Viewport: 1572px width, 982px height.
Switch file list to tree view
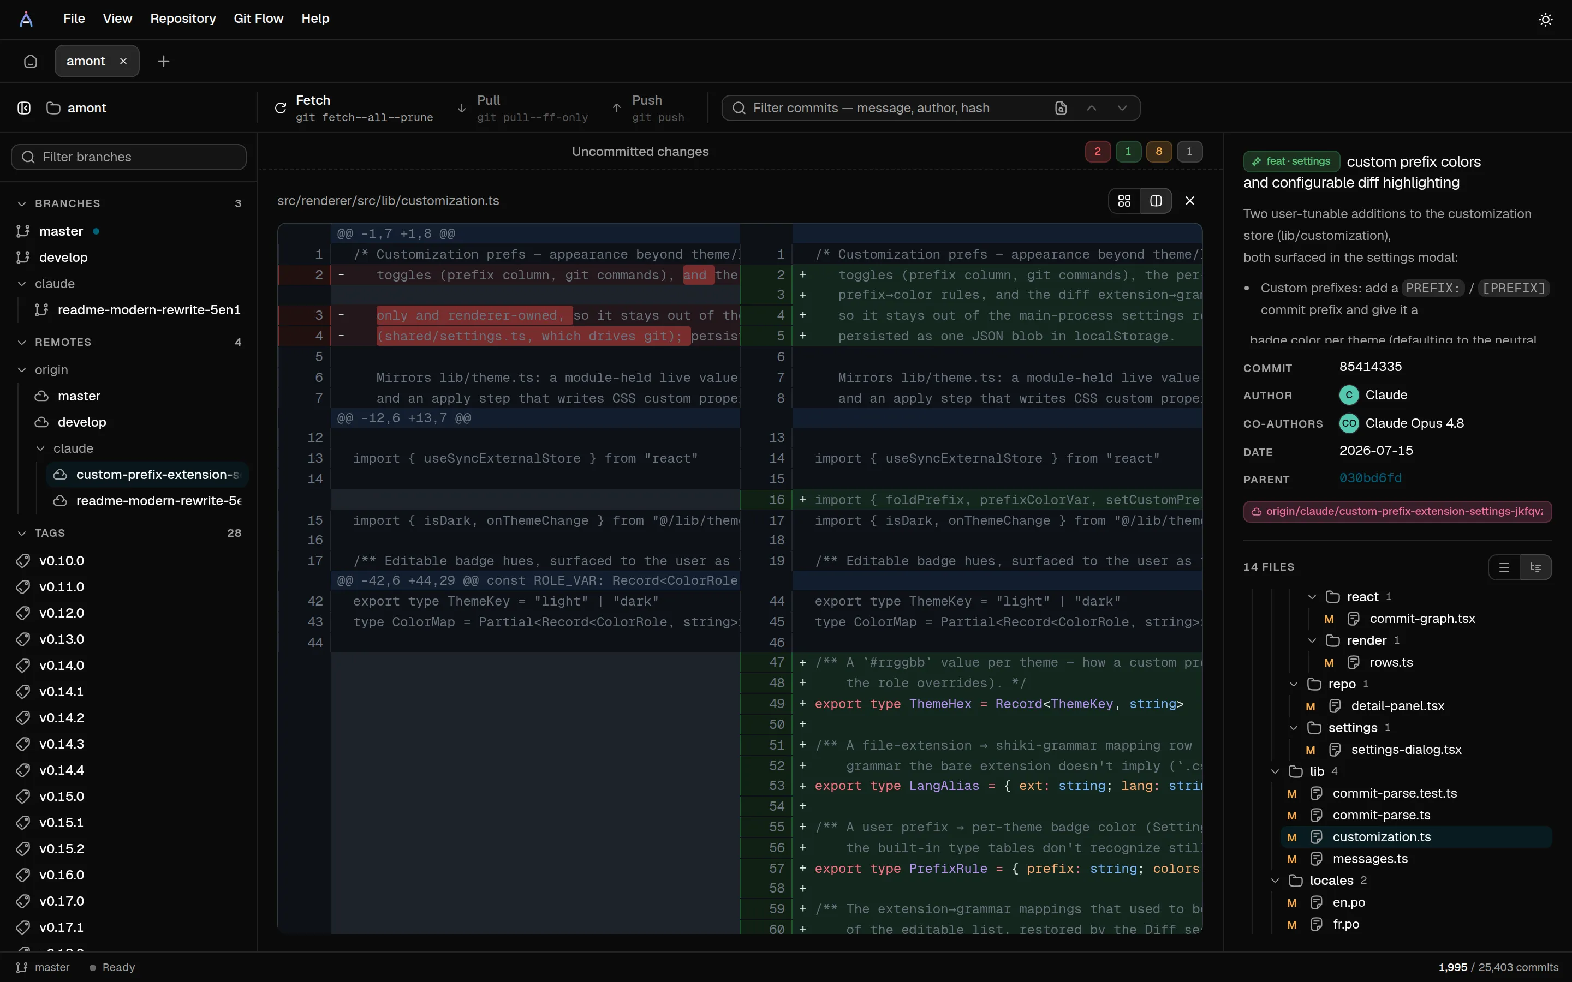(x=1535, y=567)
